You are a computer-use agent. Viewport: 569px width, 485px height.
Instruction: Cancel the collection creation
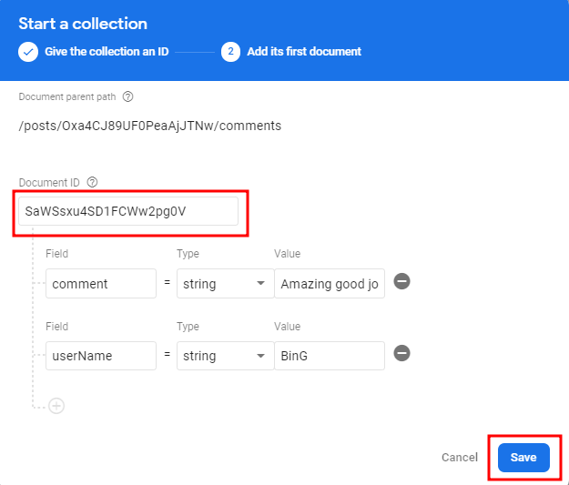point(460,458)
